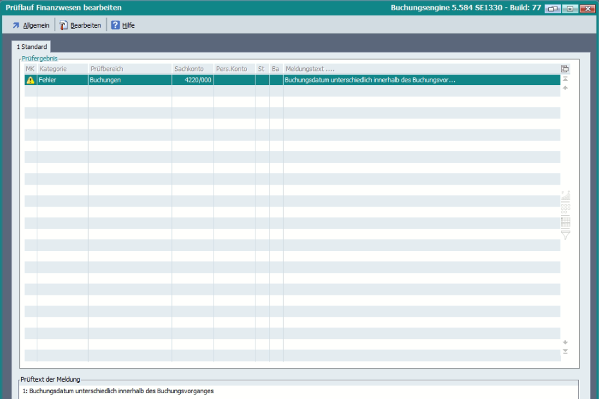Open the chart icon beside the table

(x=566, y=196)
